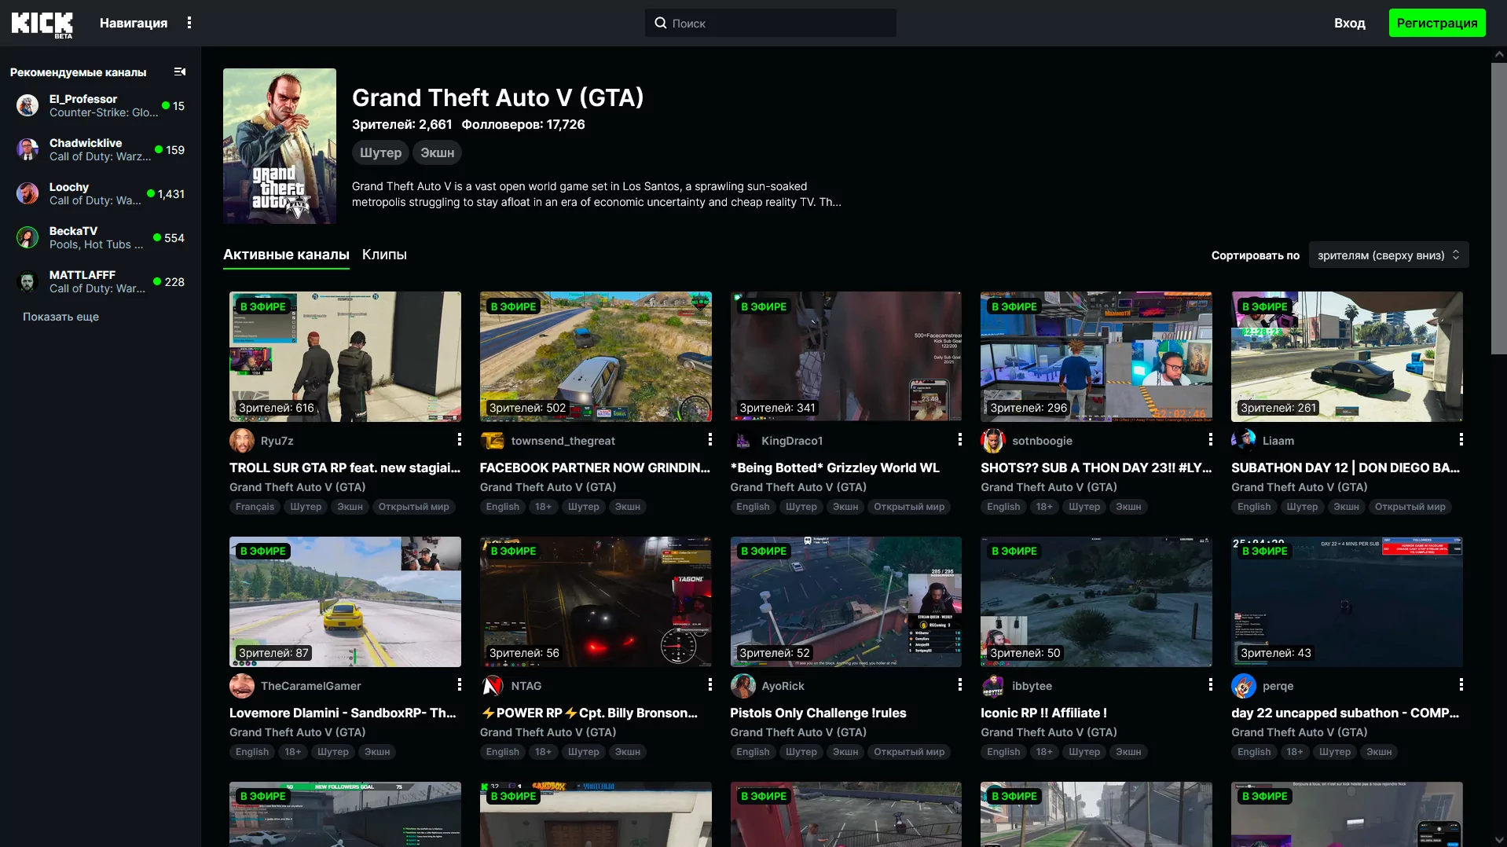Image resolution: width=1507 pixels, height=847 pixels.
Task: Open sotnboogie stream thumbnail
Action: [x=1096, y=357]
